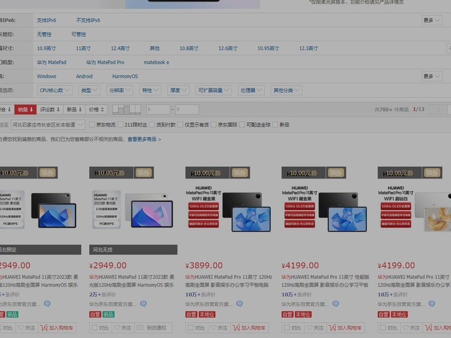Viewport: 451px width, 338px height.
Task: Check the 京东物流 filter
Action: (92, 124)
